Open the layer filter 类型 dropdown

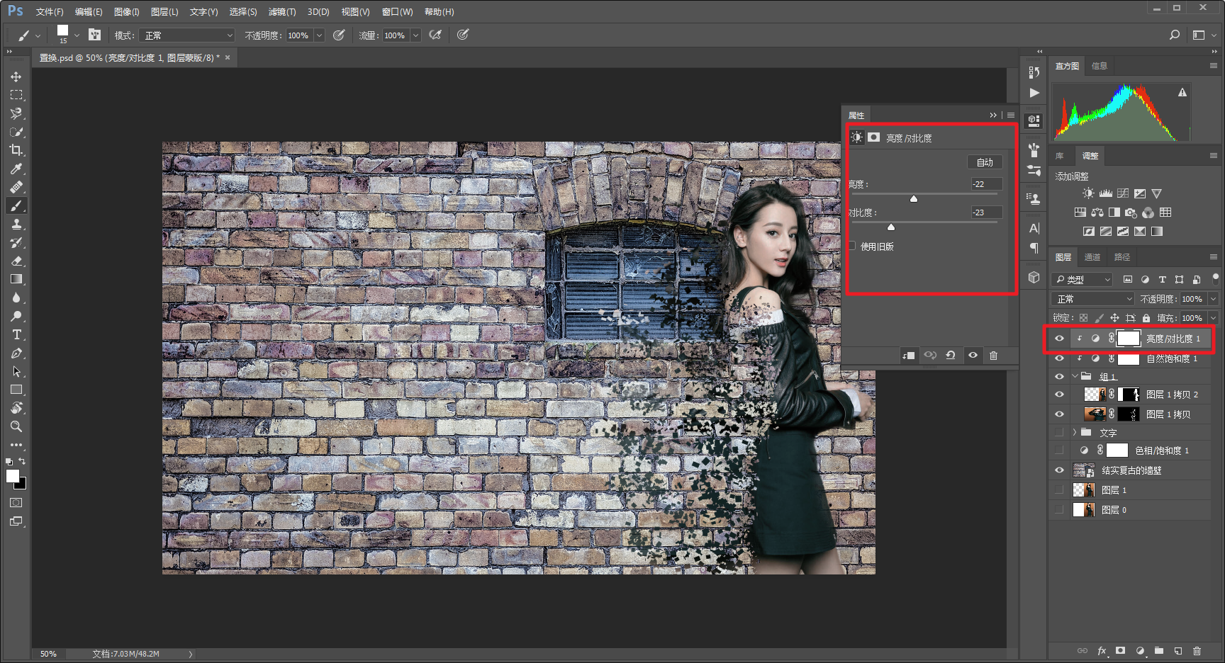[1083, 280]
